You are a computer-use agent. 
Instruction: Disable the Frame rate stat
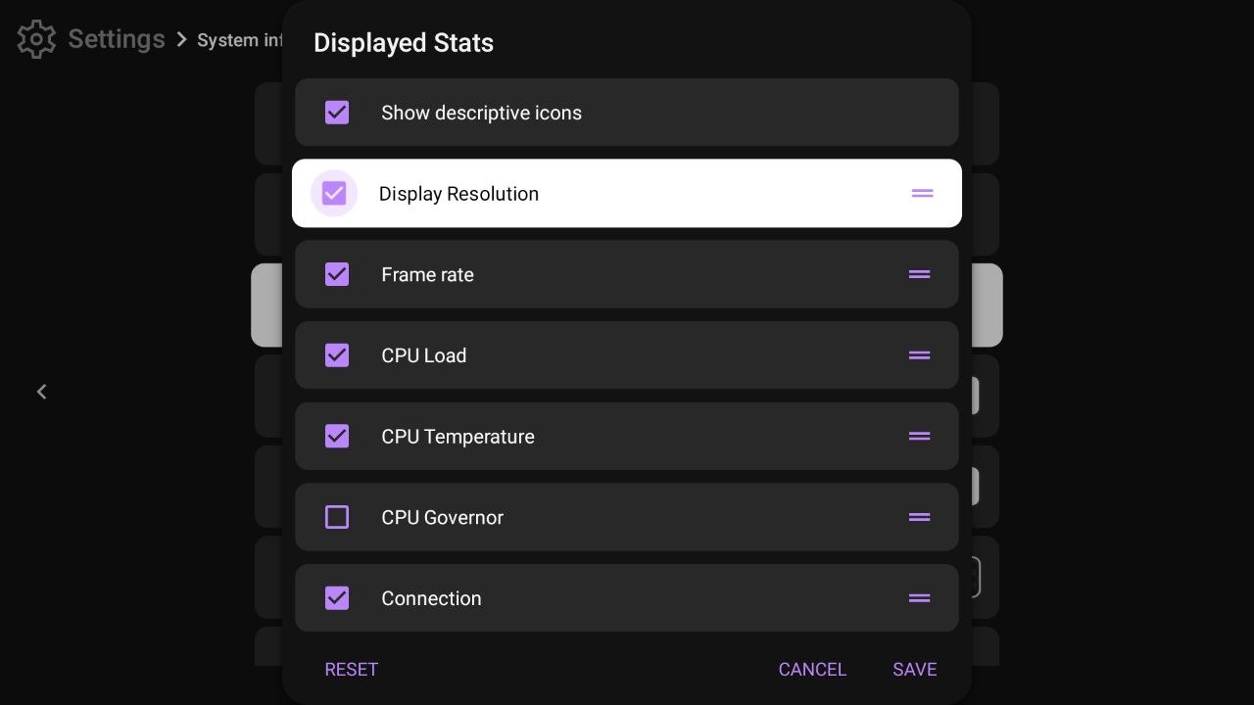(337, 274)
